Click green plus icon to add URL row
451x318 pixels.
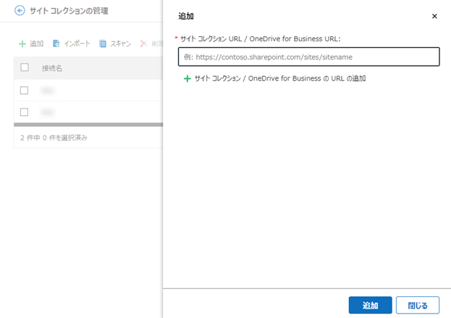click(x=187, y=78)
